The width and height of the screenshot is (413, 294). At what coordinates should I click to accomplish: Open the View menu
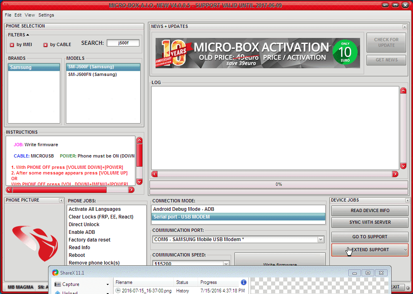[30, 15]
